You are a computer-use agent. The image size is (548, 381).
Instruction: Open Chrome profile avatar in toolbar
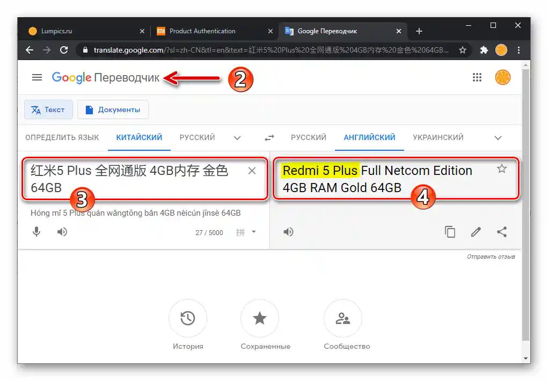pyautogui.click(x=501, y=50)
